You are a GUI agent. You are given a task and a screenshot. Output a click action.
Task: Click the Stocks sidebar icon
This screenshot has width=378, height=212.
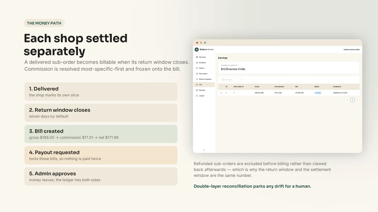(197, 68)
